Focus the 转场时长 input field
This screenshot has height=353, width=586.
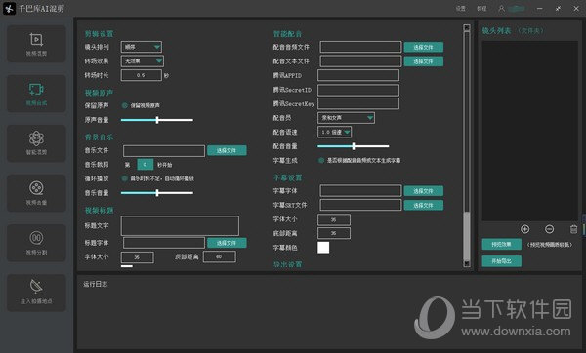[142, 75]
